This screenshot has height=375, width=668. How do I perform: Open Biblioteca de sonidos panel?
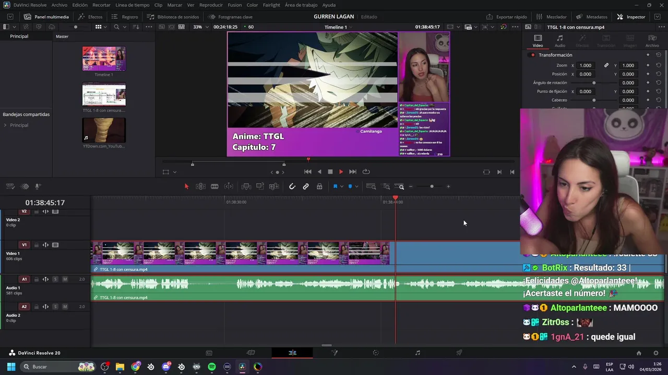[x=173, y=17]
